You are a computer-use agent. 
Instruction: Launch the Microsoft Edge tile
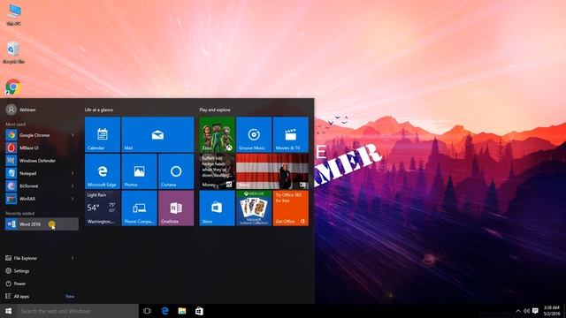tap(103, 171)
